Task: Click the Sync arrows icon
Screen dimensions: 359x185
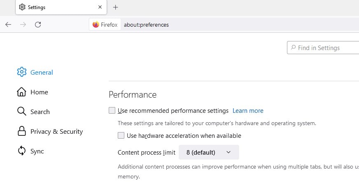Action: (22, 151)
